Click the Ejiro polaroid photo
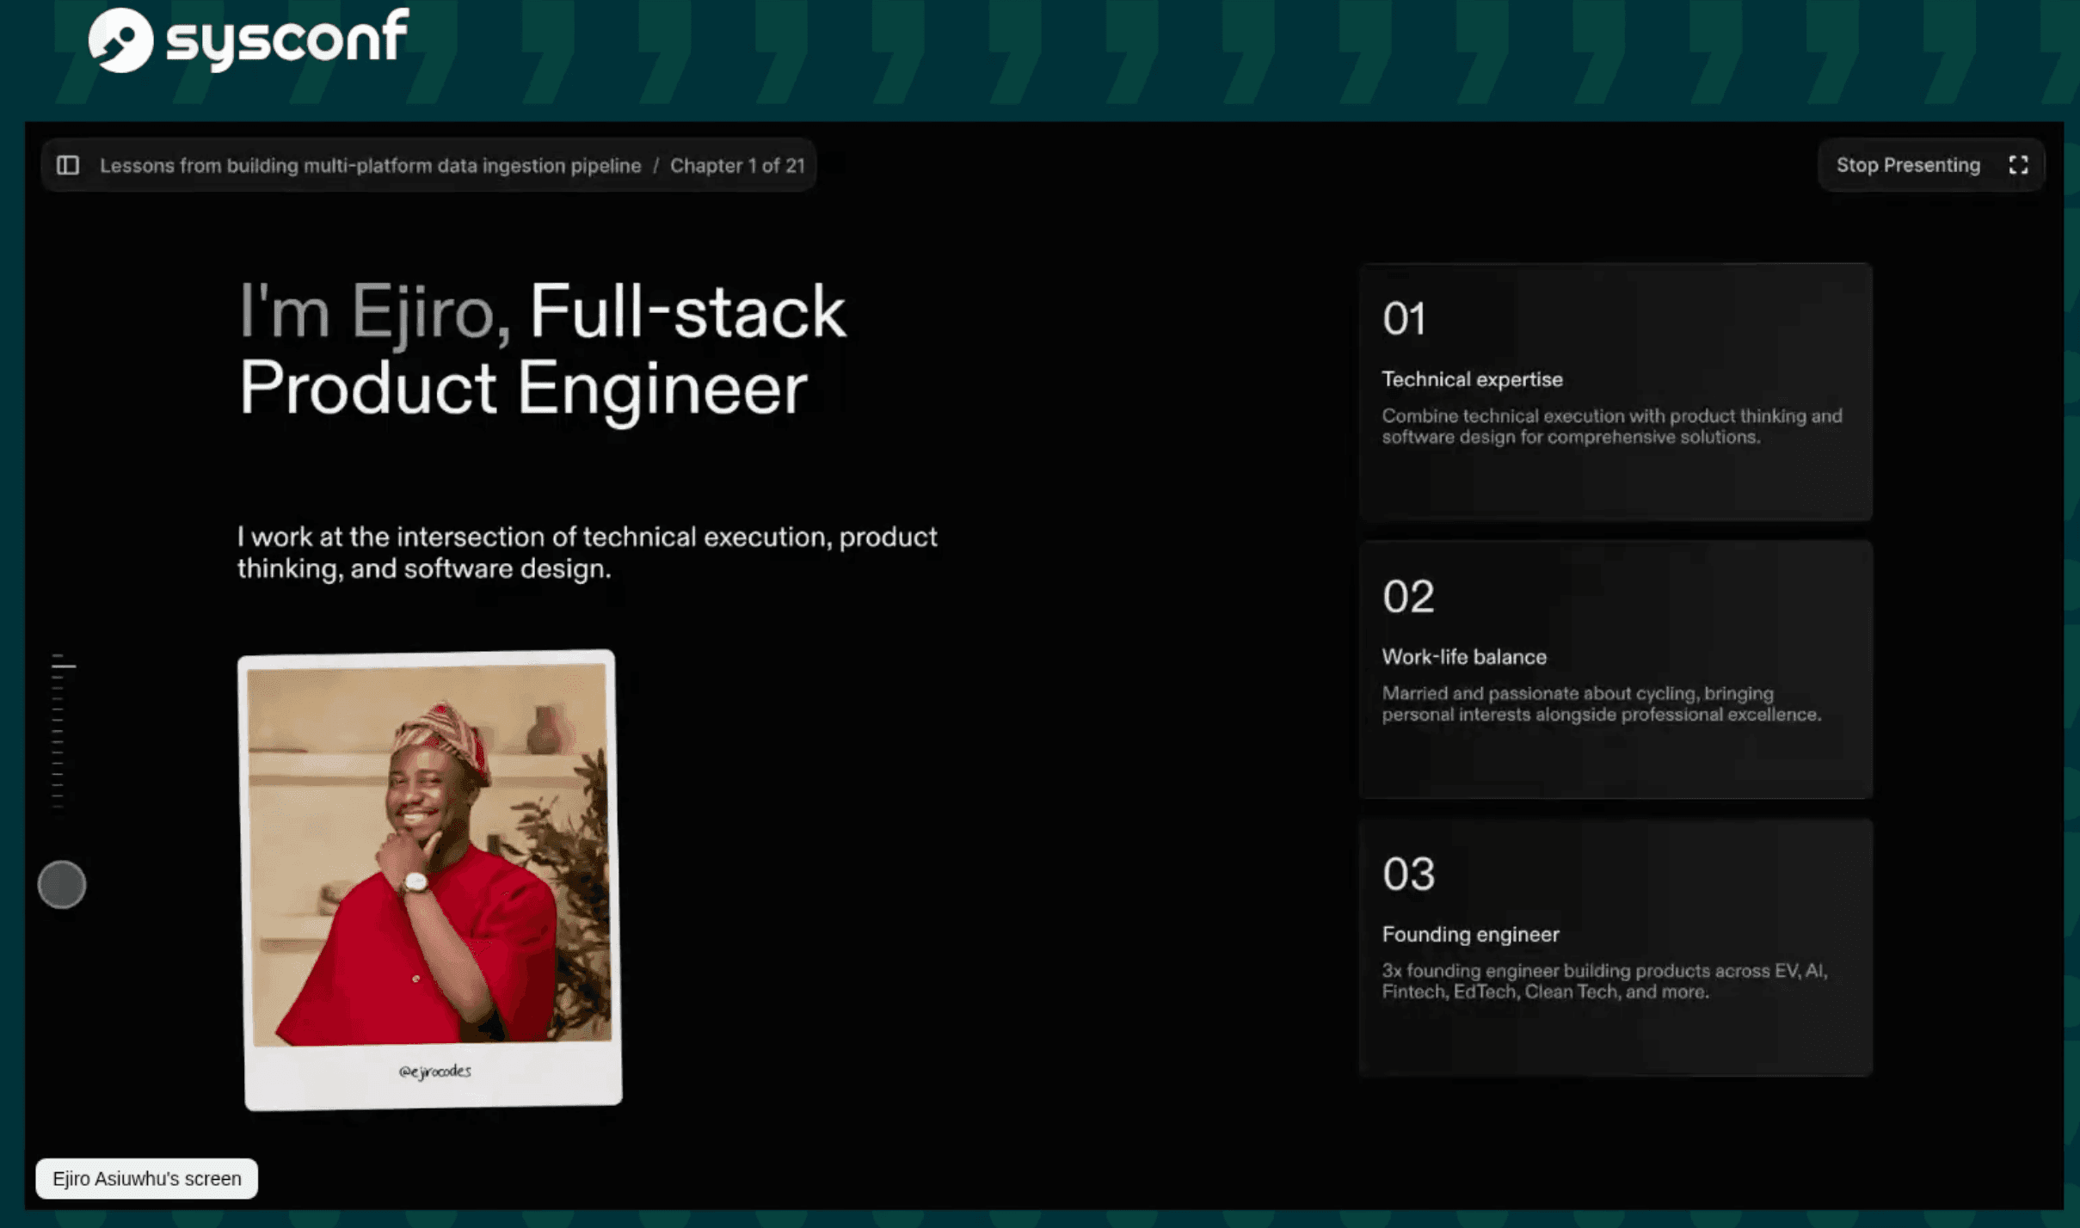Viewport: 2080px width, 1228px height. click(429, 880)
